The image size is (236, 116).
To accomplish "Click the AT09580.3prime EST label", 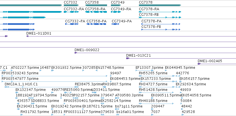I will 129,95.
